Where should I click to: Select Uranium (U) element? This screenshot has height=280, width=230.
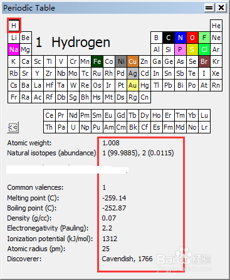point(73,127)
